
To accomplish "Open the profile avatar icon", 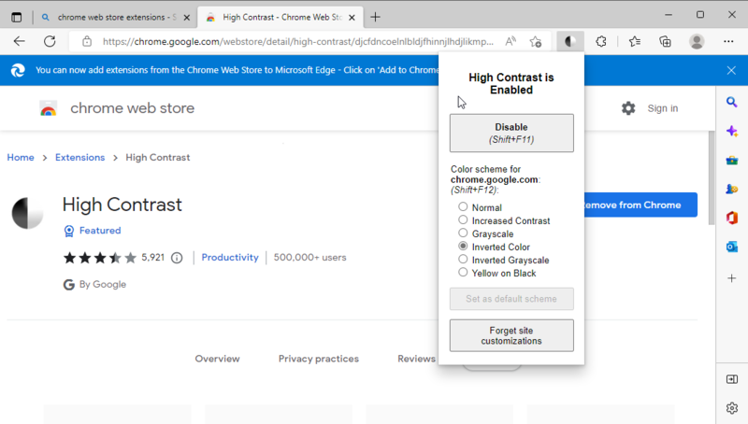I will 697,41.
